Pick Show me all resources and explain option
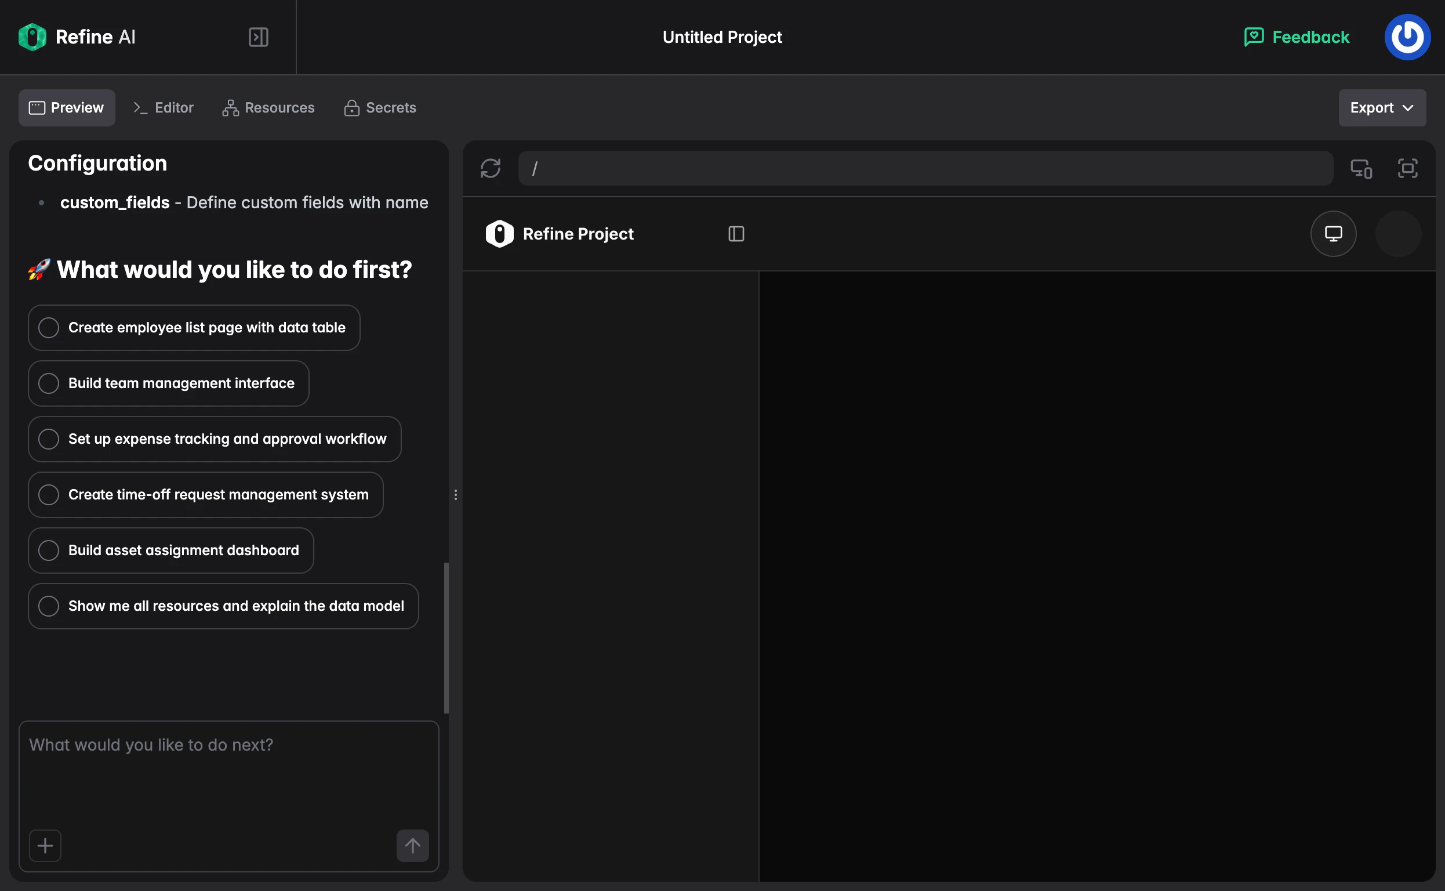This screenshot has width=1445, height=891. click(223, 606)
